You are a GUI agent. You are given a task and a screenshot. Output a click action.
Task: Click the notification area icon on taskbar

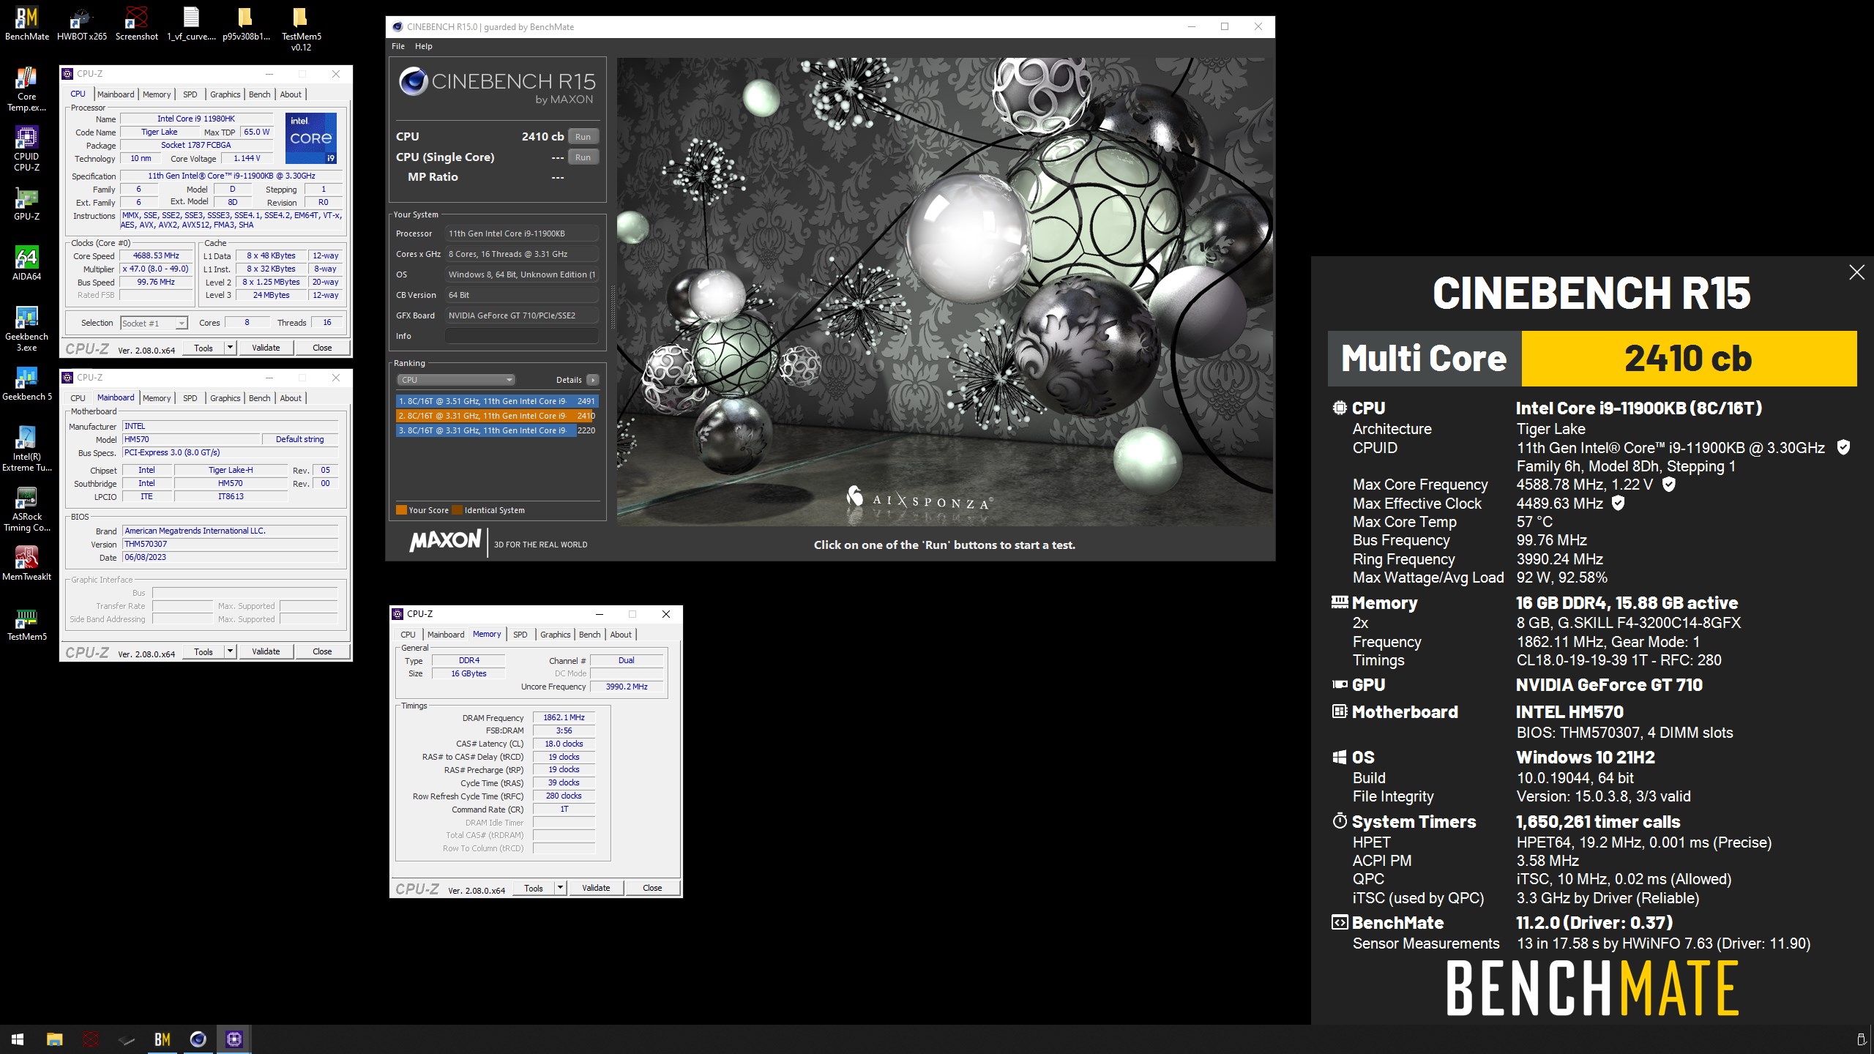(1860, 1039)
